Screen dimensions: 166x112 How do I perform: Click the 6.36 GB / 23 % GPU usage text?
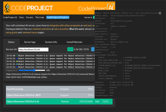81,49
